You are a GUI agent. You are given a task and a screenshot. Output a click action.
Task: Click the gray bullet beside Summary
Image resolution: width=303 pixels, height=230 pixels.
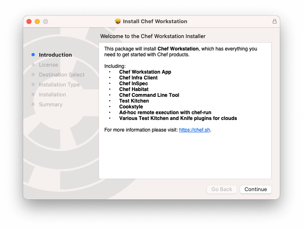click(33, 104)
